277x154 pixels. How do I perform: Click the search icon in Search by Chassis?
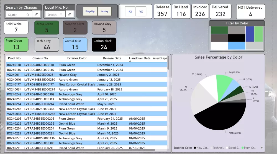coord(28,15)
